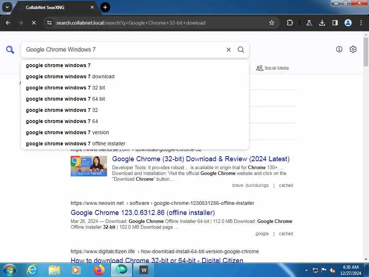369x277 pixels.
Task: Open cached link for FileHorse result
Action: click(286, 185)
